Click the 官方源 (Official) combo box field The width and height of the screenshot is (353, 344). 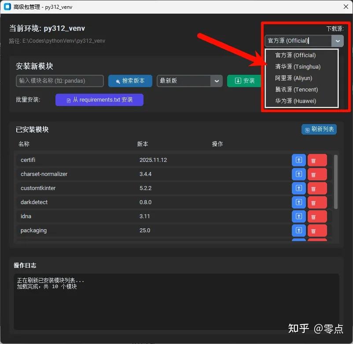click(298, 41)
